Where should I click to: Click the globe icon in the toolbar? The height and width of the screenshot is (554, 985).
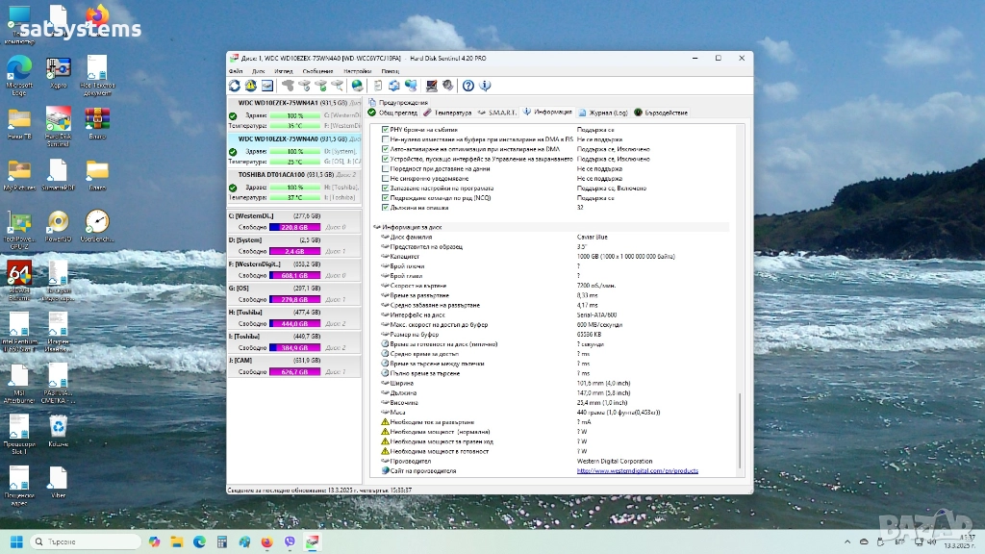[x=357, y=86]
